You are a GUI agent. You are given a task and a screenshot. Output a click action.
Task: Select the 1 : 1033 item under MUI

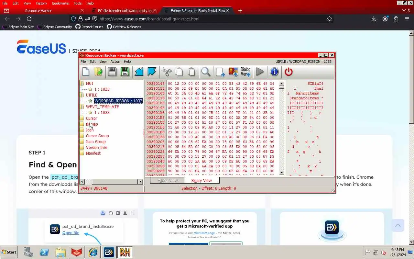[x=102, y=89]
